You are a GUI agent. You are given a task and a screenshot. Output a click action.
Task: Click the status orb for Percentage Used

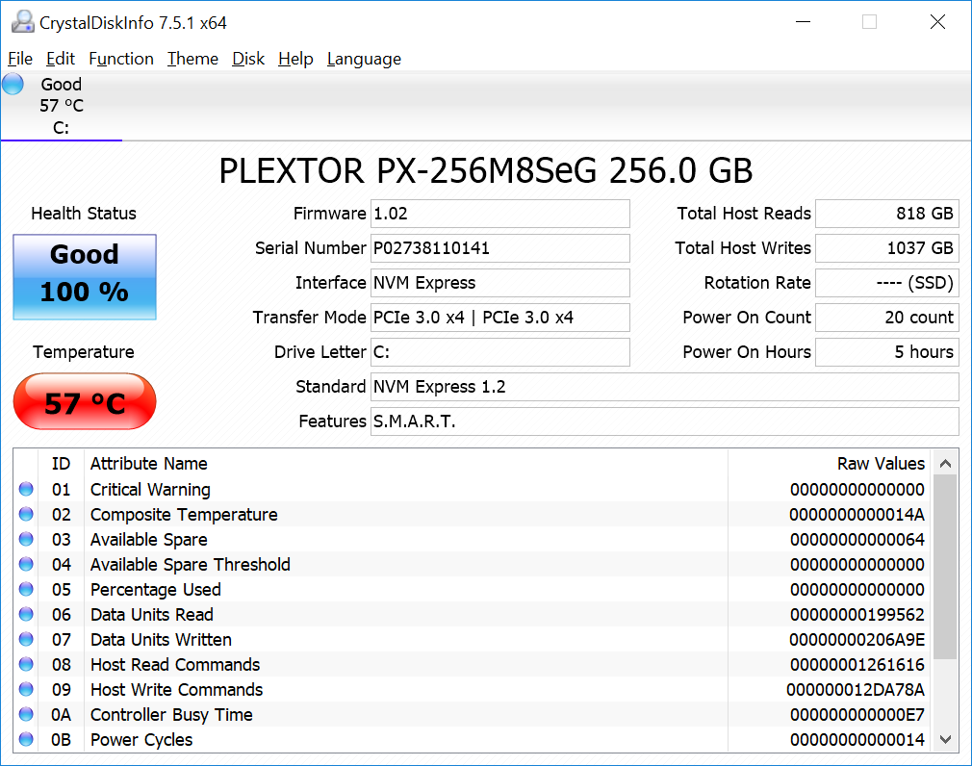pos(26,589)
